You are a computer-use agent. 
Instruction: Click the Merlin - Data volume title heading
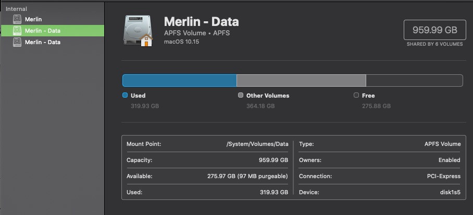pos(201,21)
